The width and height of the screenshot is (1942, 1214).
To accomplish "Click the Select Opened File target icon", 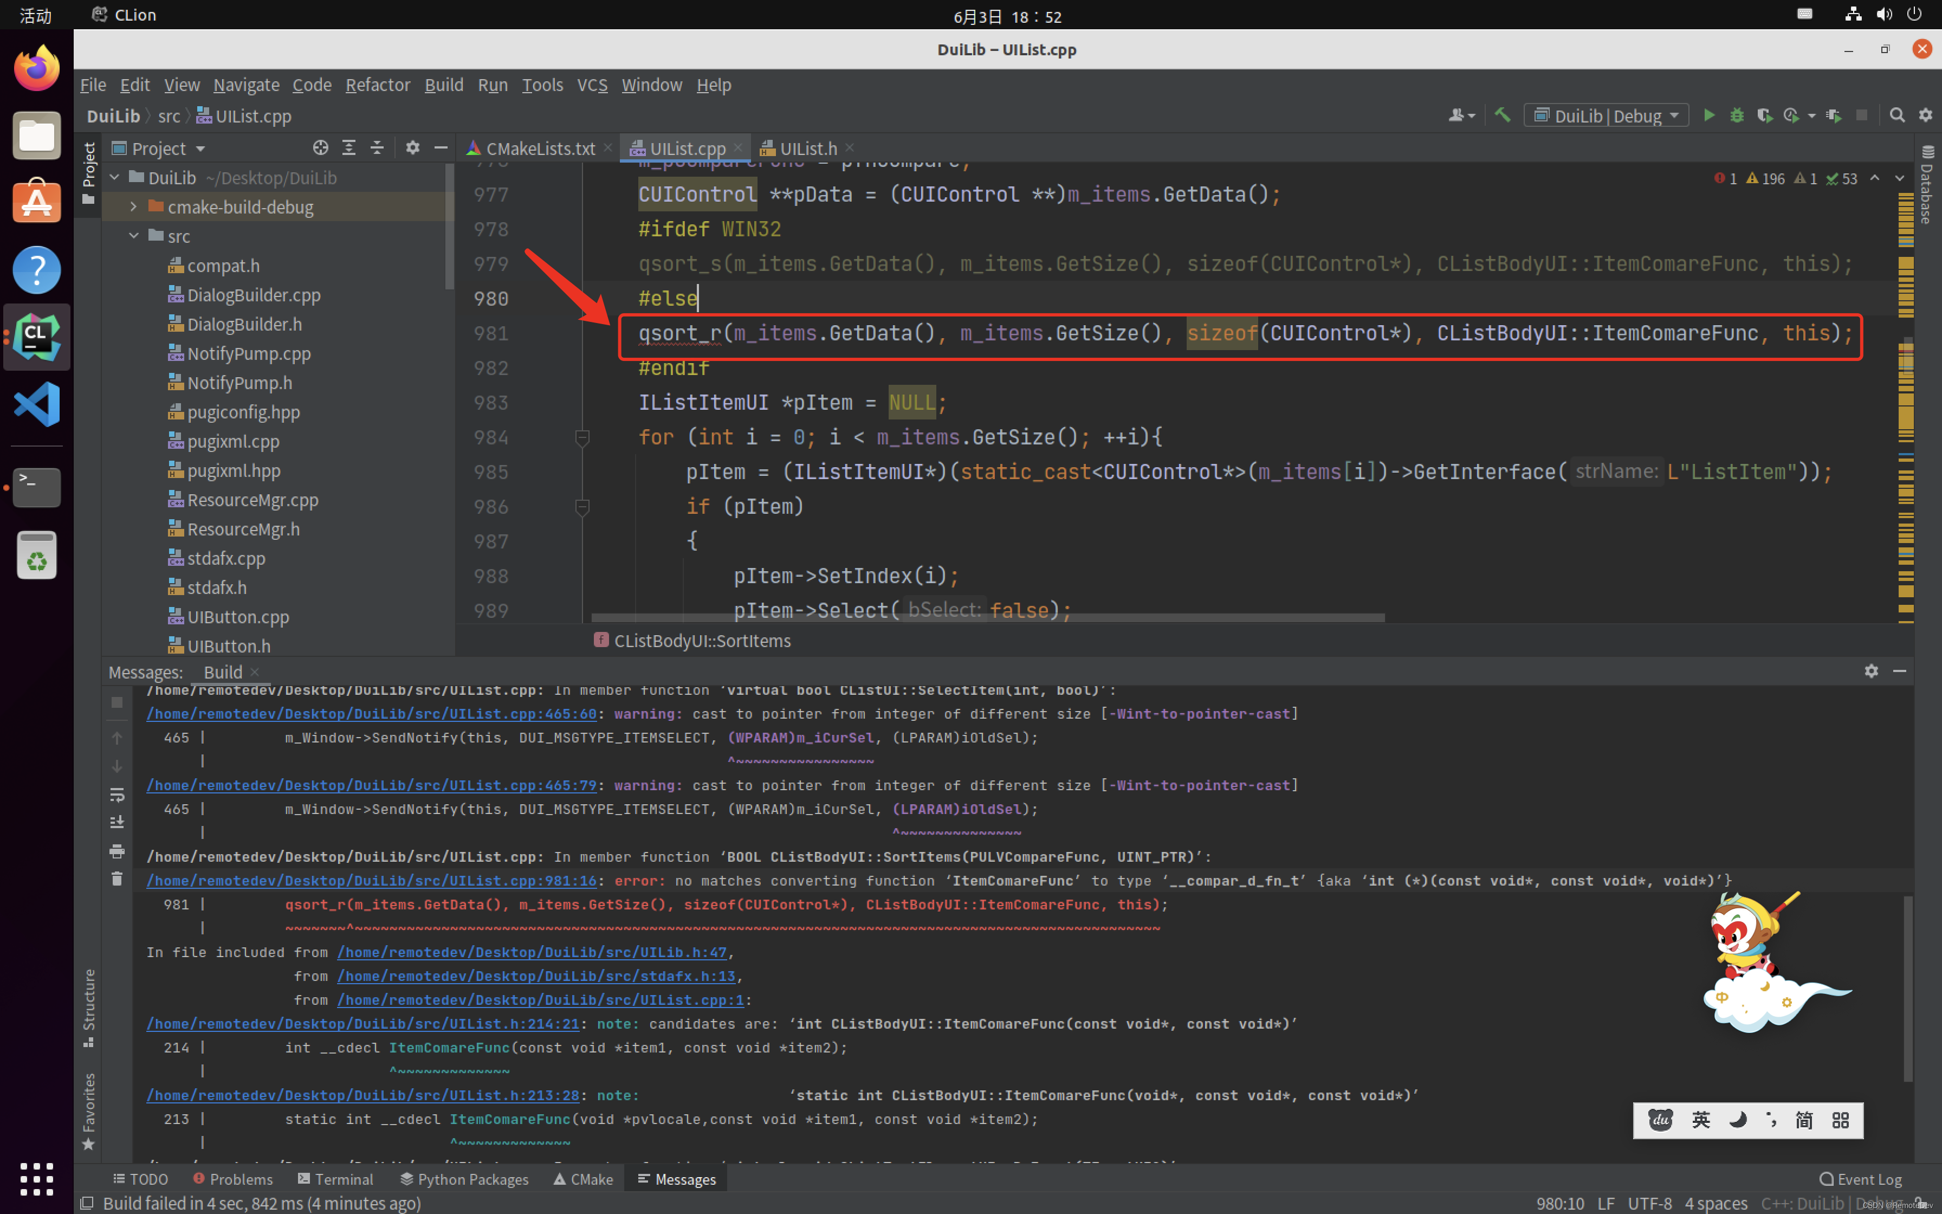I will pos(320,148).
